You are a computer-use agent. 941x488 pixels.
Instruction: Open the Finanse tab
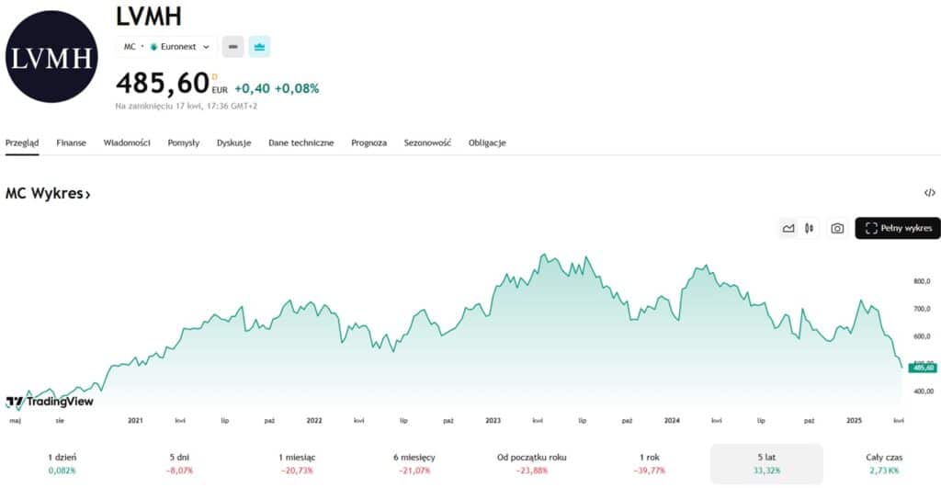click(x=71, y=143)
